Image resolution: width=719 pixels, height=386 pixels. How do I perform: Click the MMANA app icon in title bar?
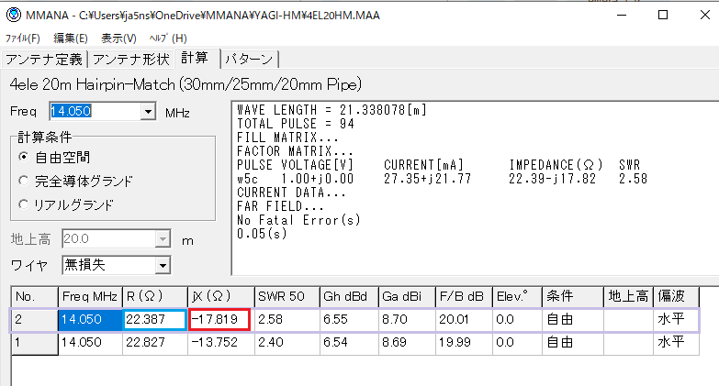(12, 16)
